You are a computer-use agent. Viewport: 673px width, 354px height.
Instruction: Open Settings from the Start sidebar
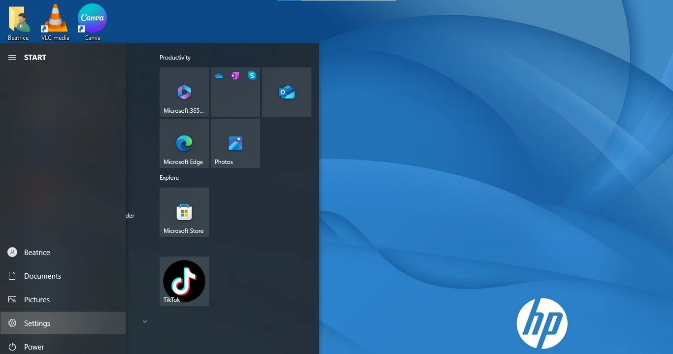(63, 323)
